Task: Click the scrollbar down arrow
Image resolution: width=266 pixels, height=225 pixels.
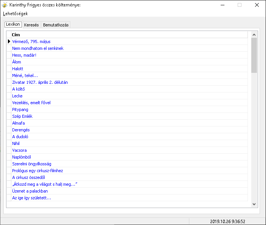Action: coord(254,204)
